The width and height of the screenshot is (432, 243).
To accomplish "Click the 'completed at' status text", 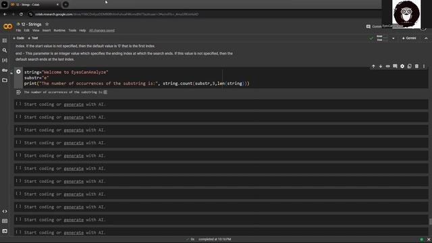I will click(215, 240).
